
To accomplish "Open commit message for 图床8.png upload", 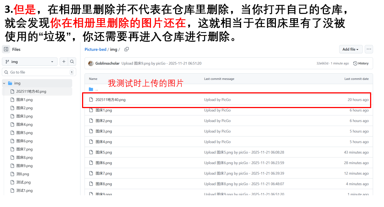I will [x=244, y=184].
